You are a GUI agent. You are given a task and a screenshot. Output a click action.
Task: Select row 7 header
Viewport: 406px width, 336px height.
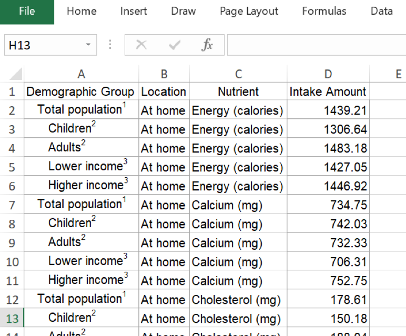tap(12, 205)
